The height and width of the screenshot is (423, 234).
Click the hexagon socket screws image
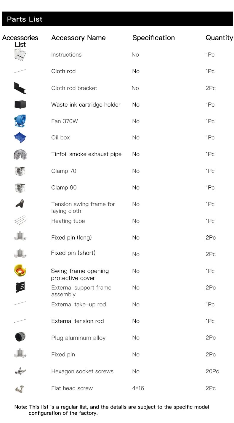20,371
